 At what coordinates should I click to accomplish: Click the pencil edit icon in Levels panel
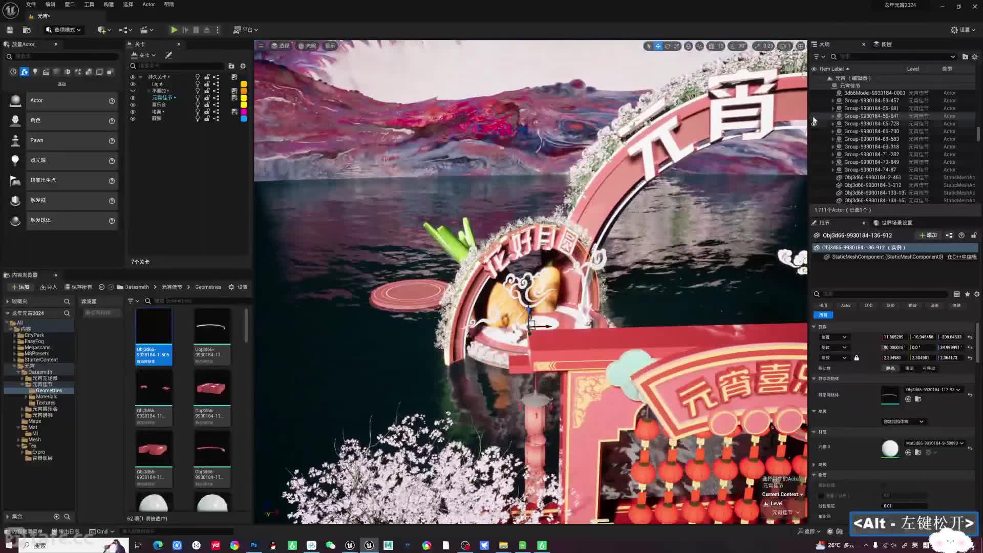point(169,55)
